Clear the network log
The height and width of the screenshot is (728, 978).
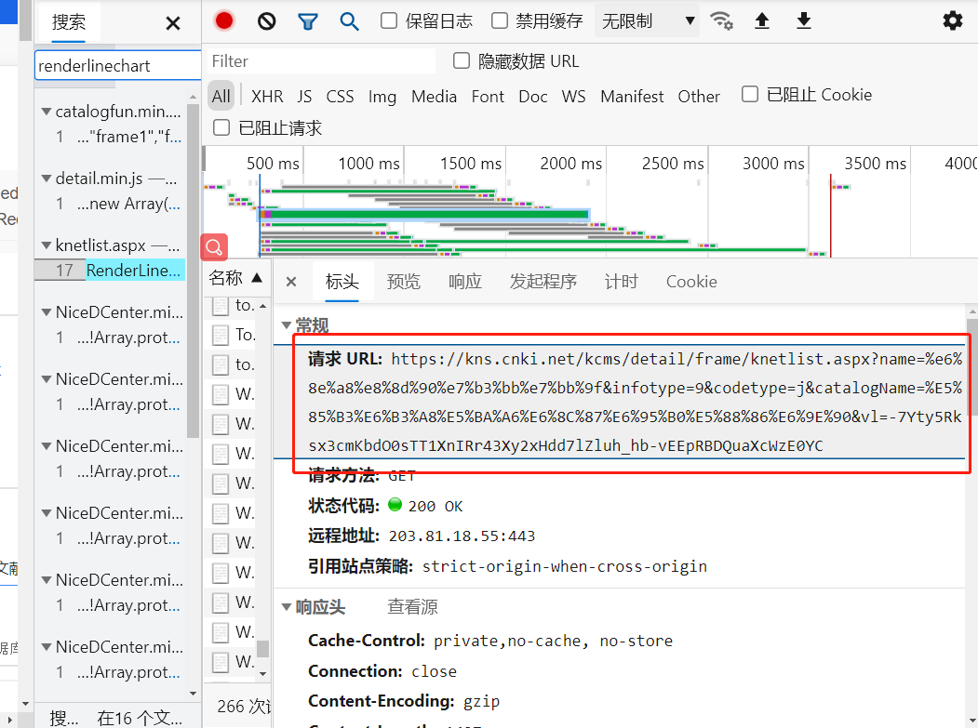[x=266, y=21]
